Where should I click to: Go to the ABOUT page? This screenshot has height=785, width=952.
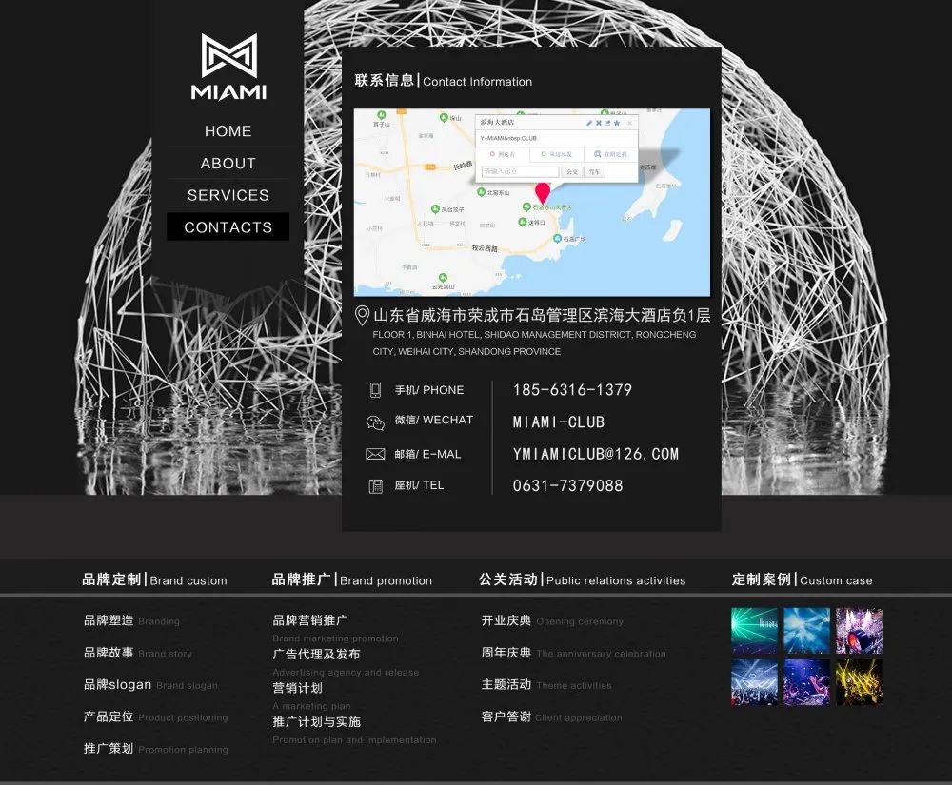point(228,164)
